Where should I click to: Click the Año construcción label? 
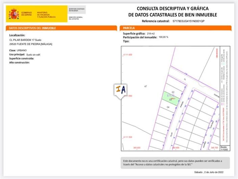(x=19, y=63)
